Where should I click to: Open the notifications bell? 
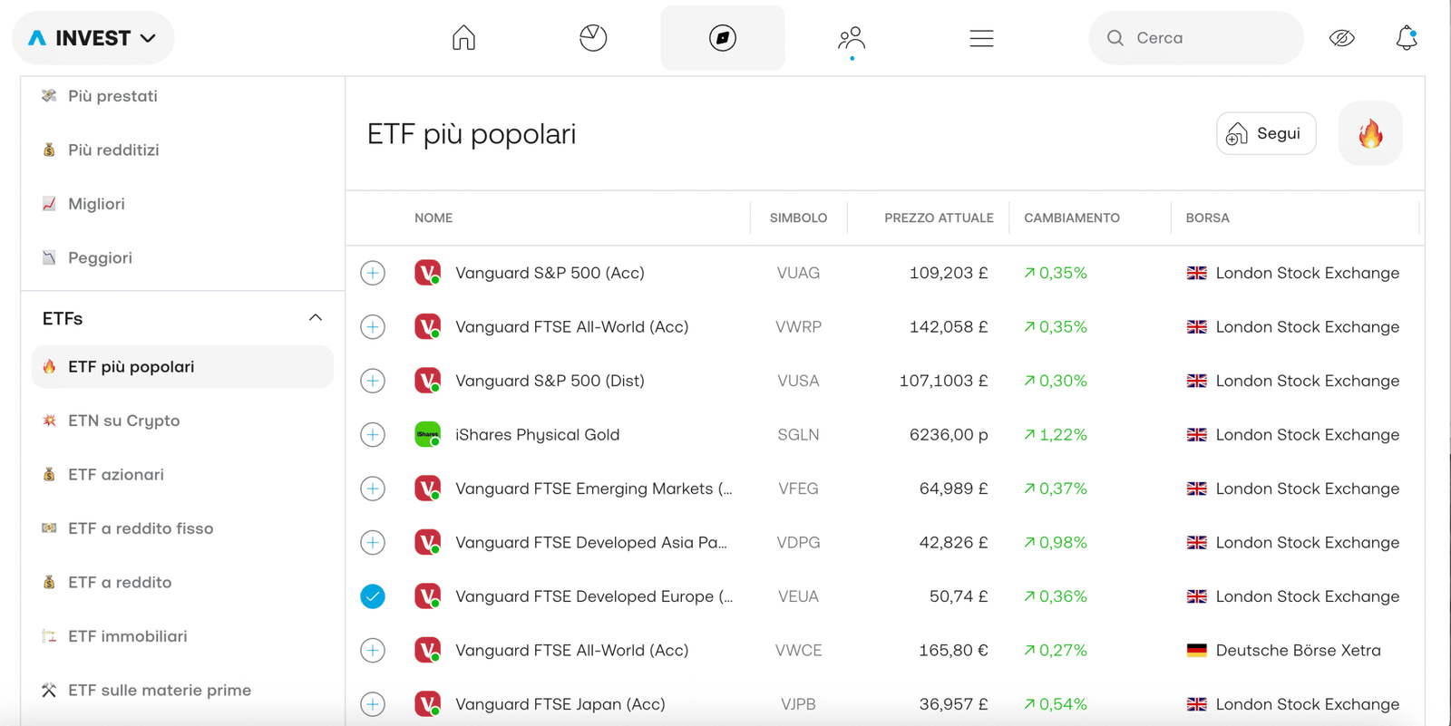coord(1407,38)
